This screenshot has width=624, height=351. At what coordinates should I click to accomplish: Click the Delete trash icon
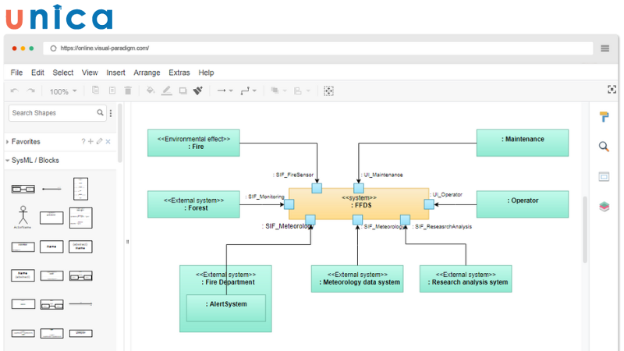[128, 90]
